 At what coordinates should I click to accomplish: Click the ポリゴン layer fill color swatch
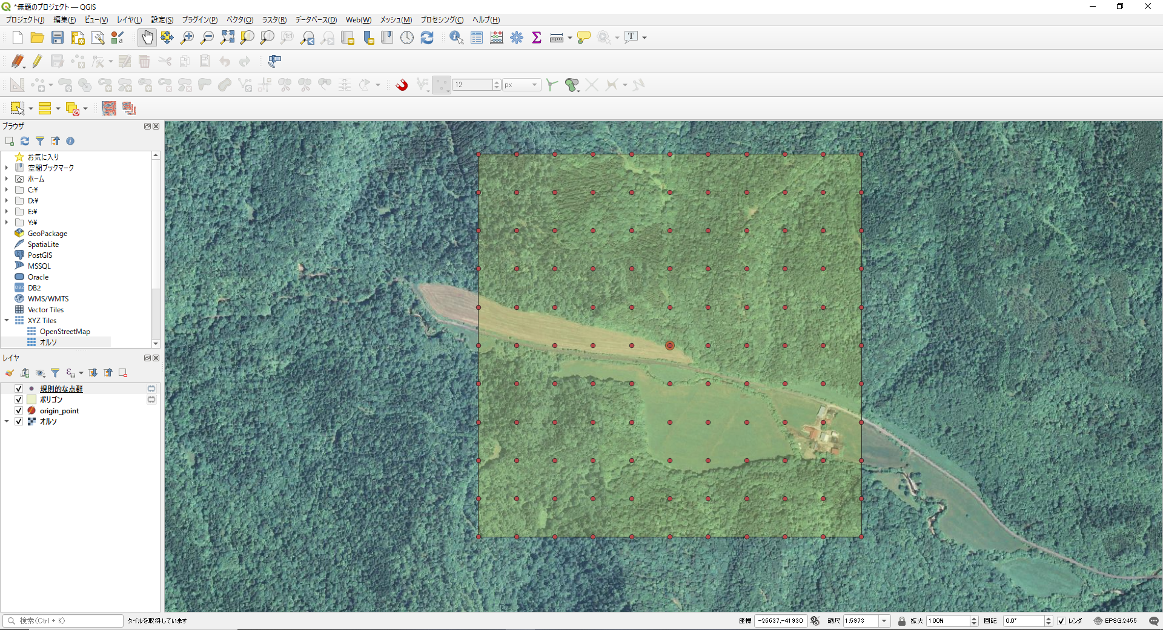pos(31,399)
